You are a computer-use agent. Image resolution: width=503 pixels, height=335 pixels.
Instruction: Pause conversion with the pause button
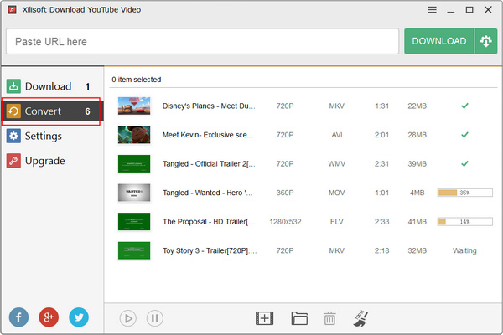tap(155, 318)
